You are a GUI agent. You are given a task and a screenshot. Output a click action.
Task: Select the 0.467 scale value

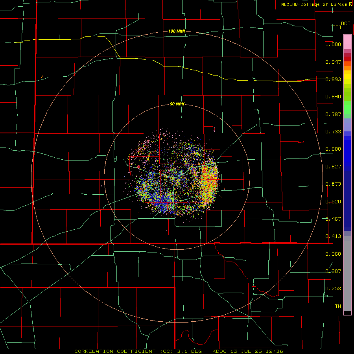[333, 219]
